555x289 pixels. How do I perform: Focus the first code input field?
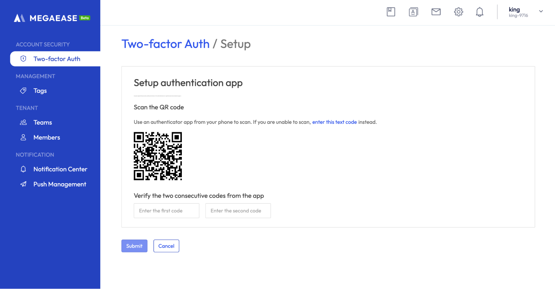[x=166, y=211]
